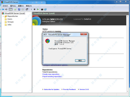Image resolution: width=130 pixels, height=97 pixels.
Task: Click the Provide Feedback link
Action: (x=69, y=89)
